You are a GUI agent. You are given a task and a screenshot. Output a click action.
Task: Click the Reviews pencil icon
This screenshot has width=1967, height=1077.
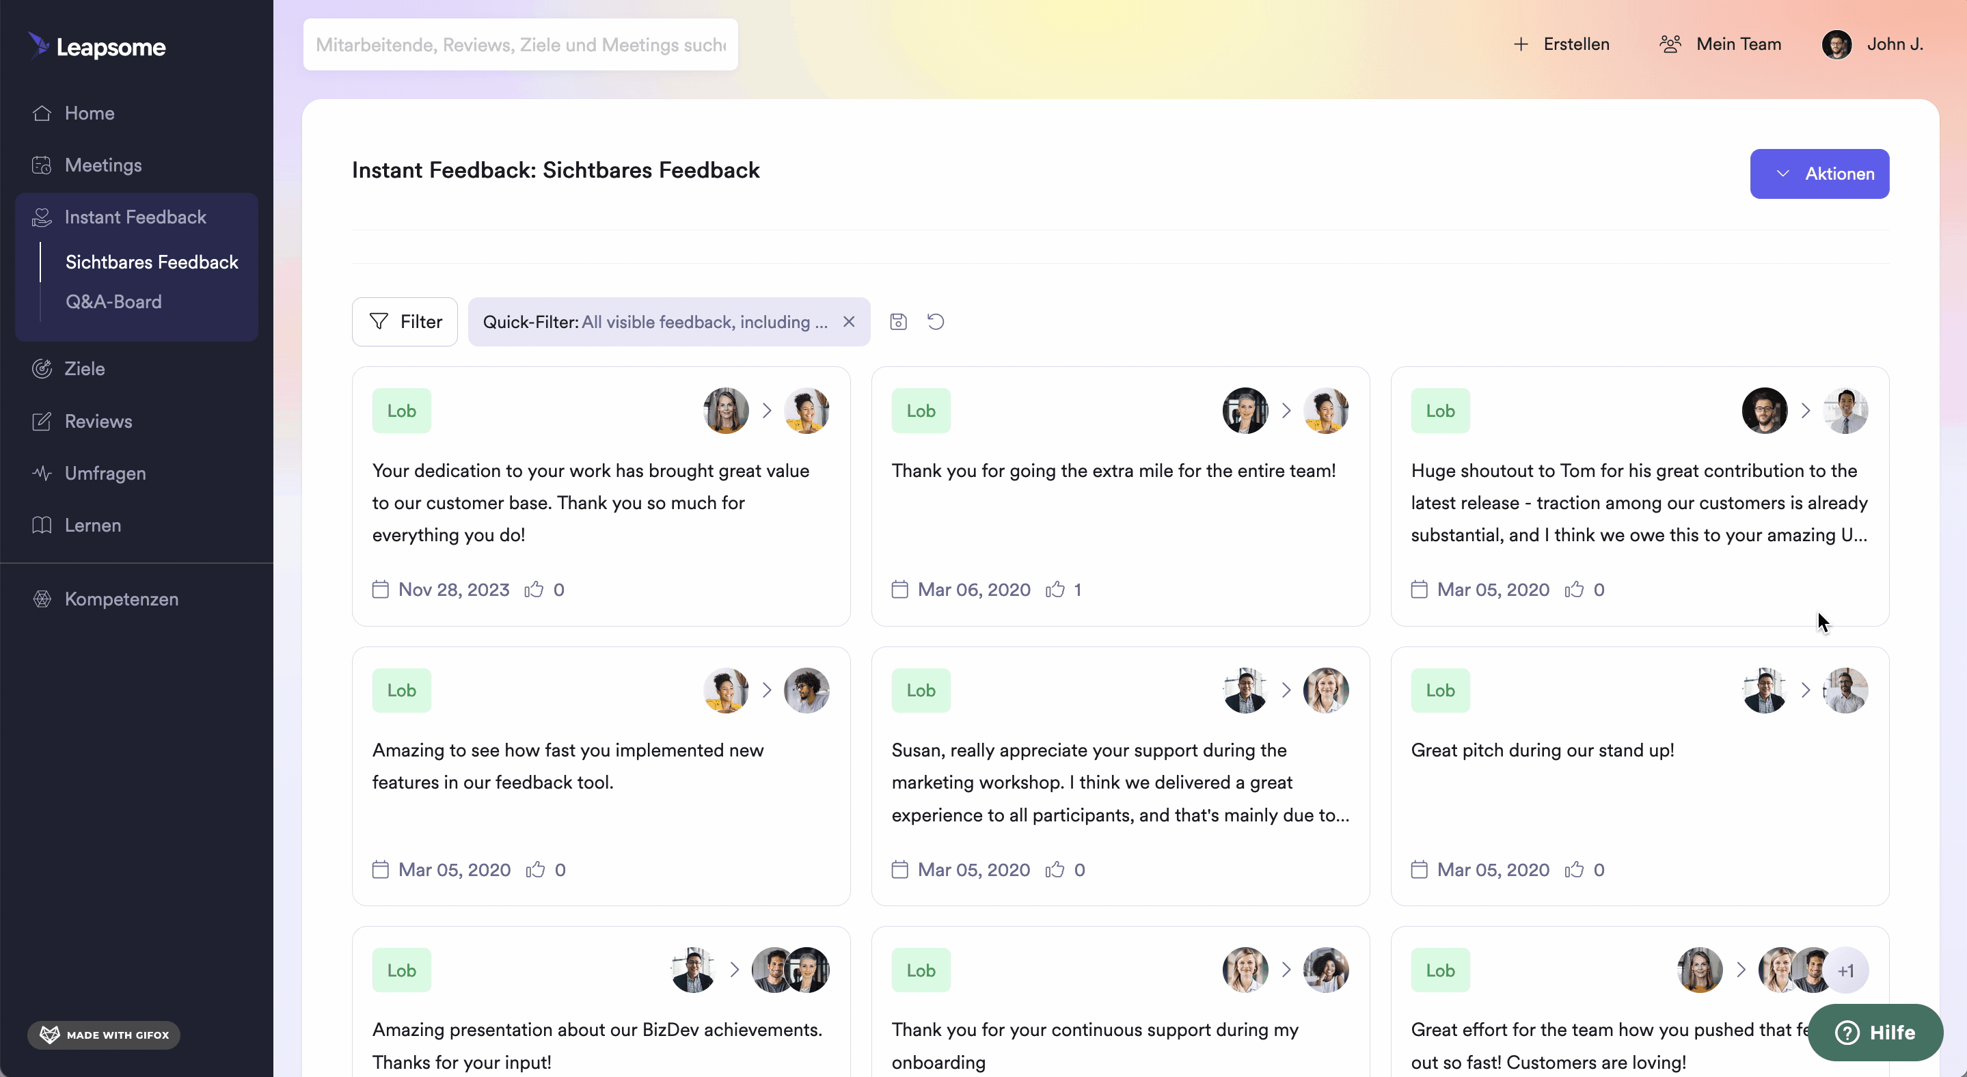[42, 422]
